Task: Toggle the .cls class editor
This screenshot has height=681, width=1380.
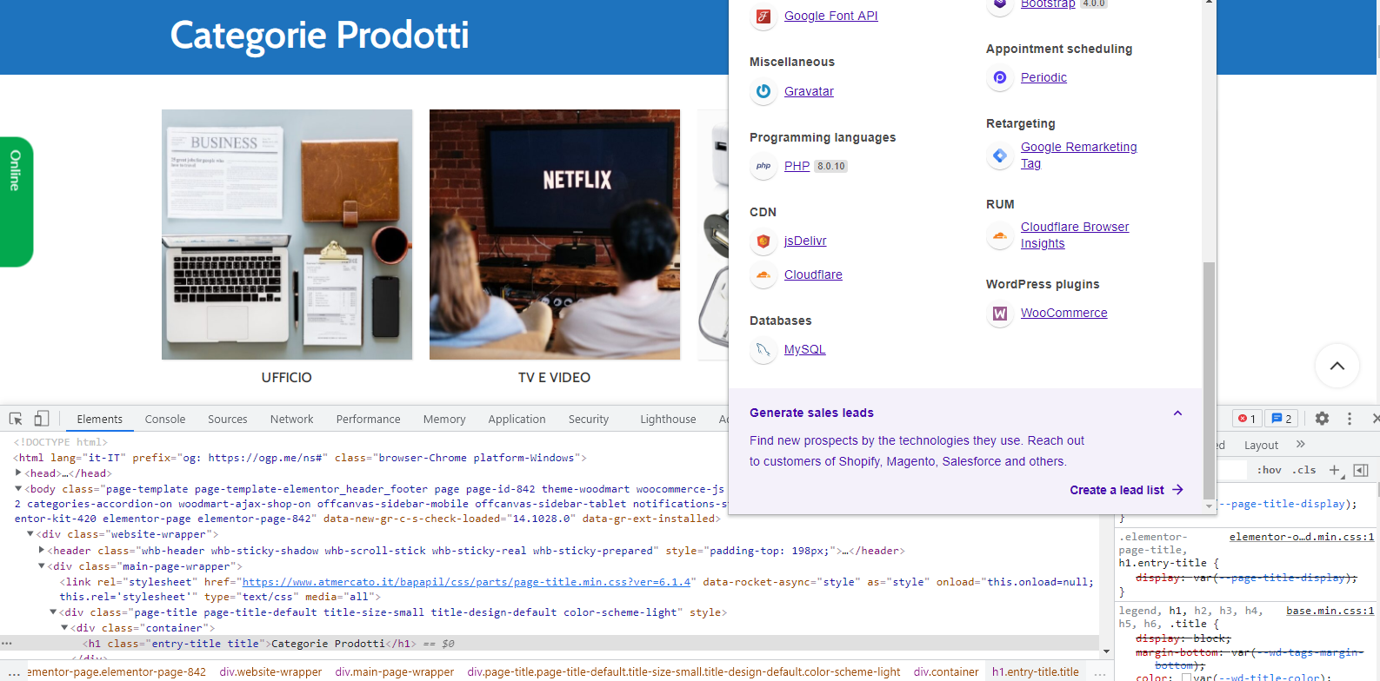Action: pos(1304,470)
